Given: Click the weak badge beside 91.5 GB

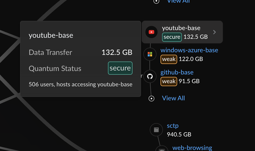Looking at the screenshot, I should pos(169,81).
